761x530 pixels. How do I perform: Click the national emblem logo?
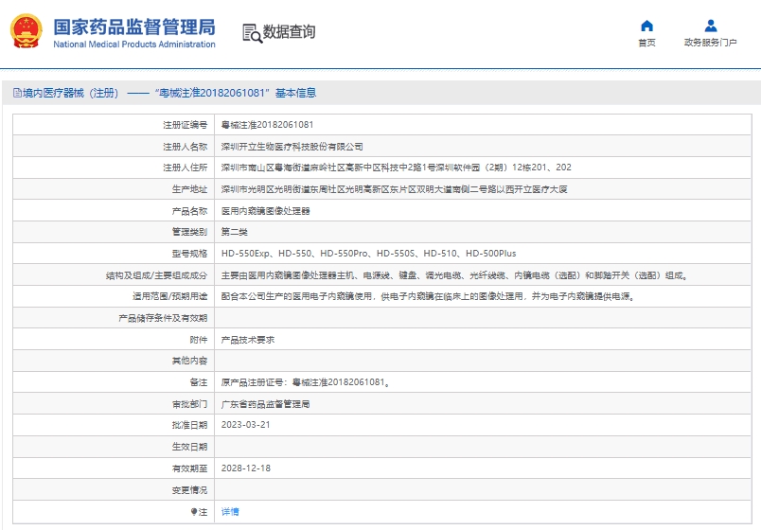26,31
